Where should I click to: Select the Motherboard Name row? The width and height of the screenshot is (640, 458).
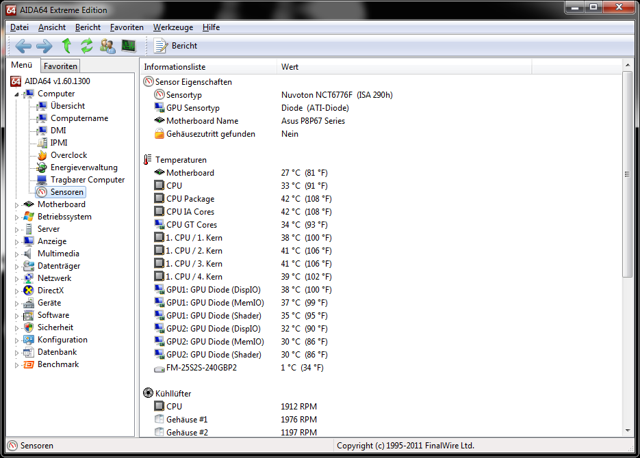(381, 121)
